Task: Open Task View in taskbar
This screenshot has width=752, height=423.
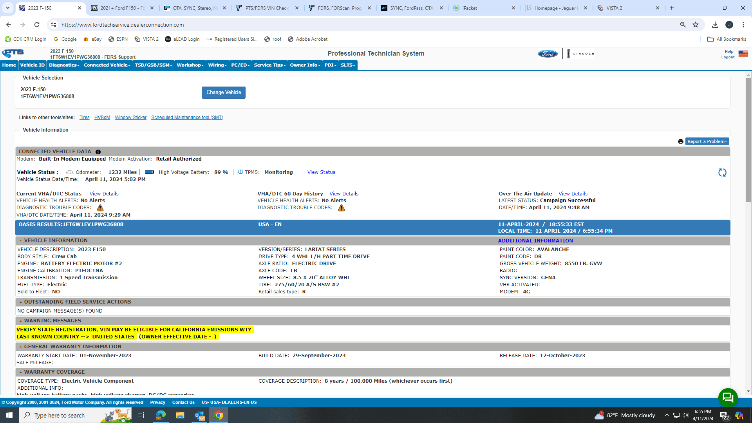Action: [141, 415]
